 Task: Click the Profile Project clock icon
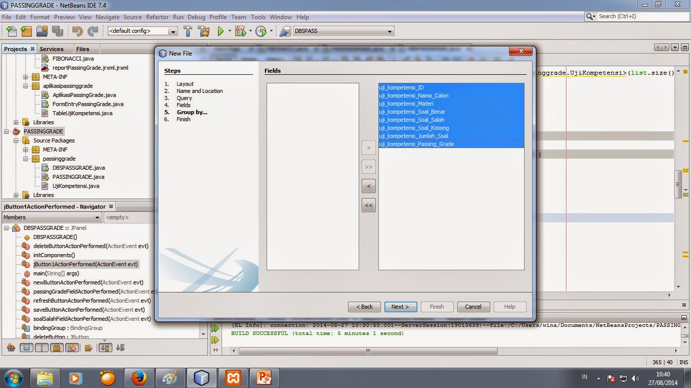coord(261,31)
